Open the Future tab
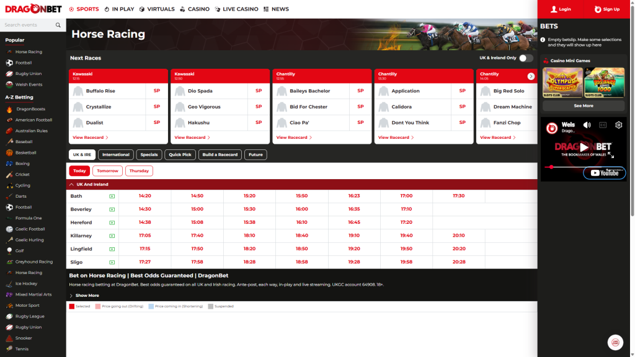635x357 pixels. pos(255,154)
